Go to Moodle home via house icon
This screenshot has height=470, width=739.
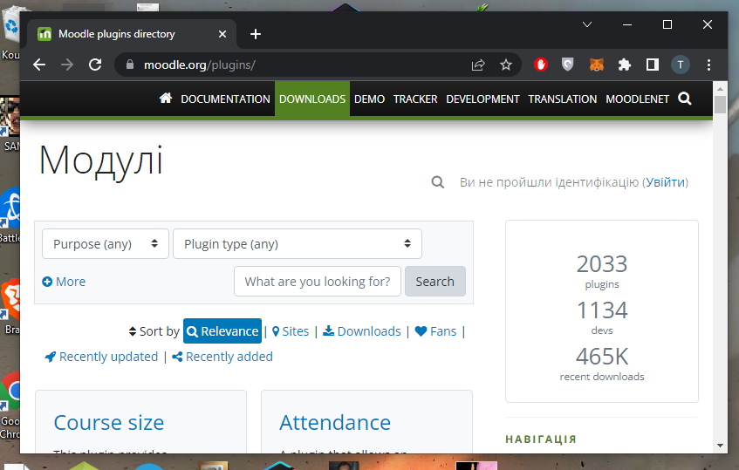coord(166,98)
